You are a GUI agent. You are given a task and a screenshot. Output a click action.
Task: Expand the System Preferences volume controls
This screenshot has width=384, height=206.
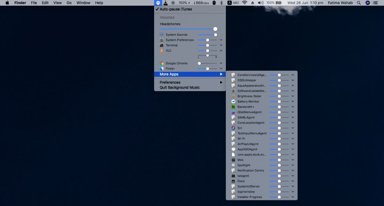(x=221, y=40)
